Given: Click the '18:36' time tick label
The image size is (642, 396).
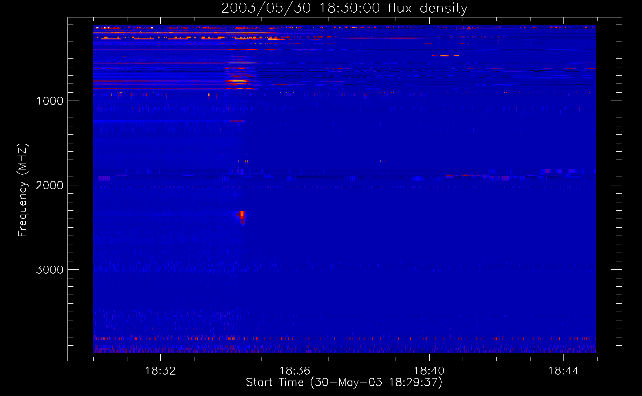Looking at the screenshot, I should pos(295,371).
